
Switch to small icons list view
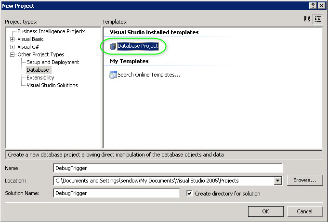[x=318, y=19]
